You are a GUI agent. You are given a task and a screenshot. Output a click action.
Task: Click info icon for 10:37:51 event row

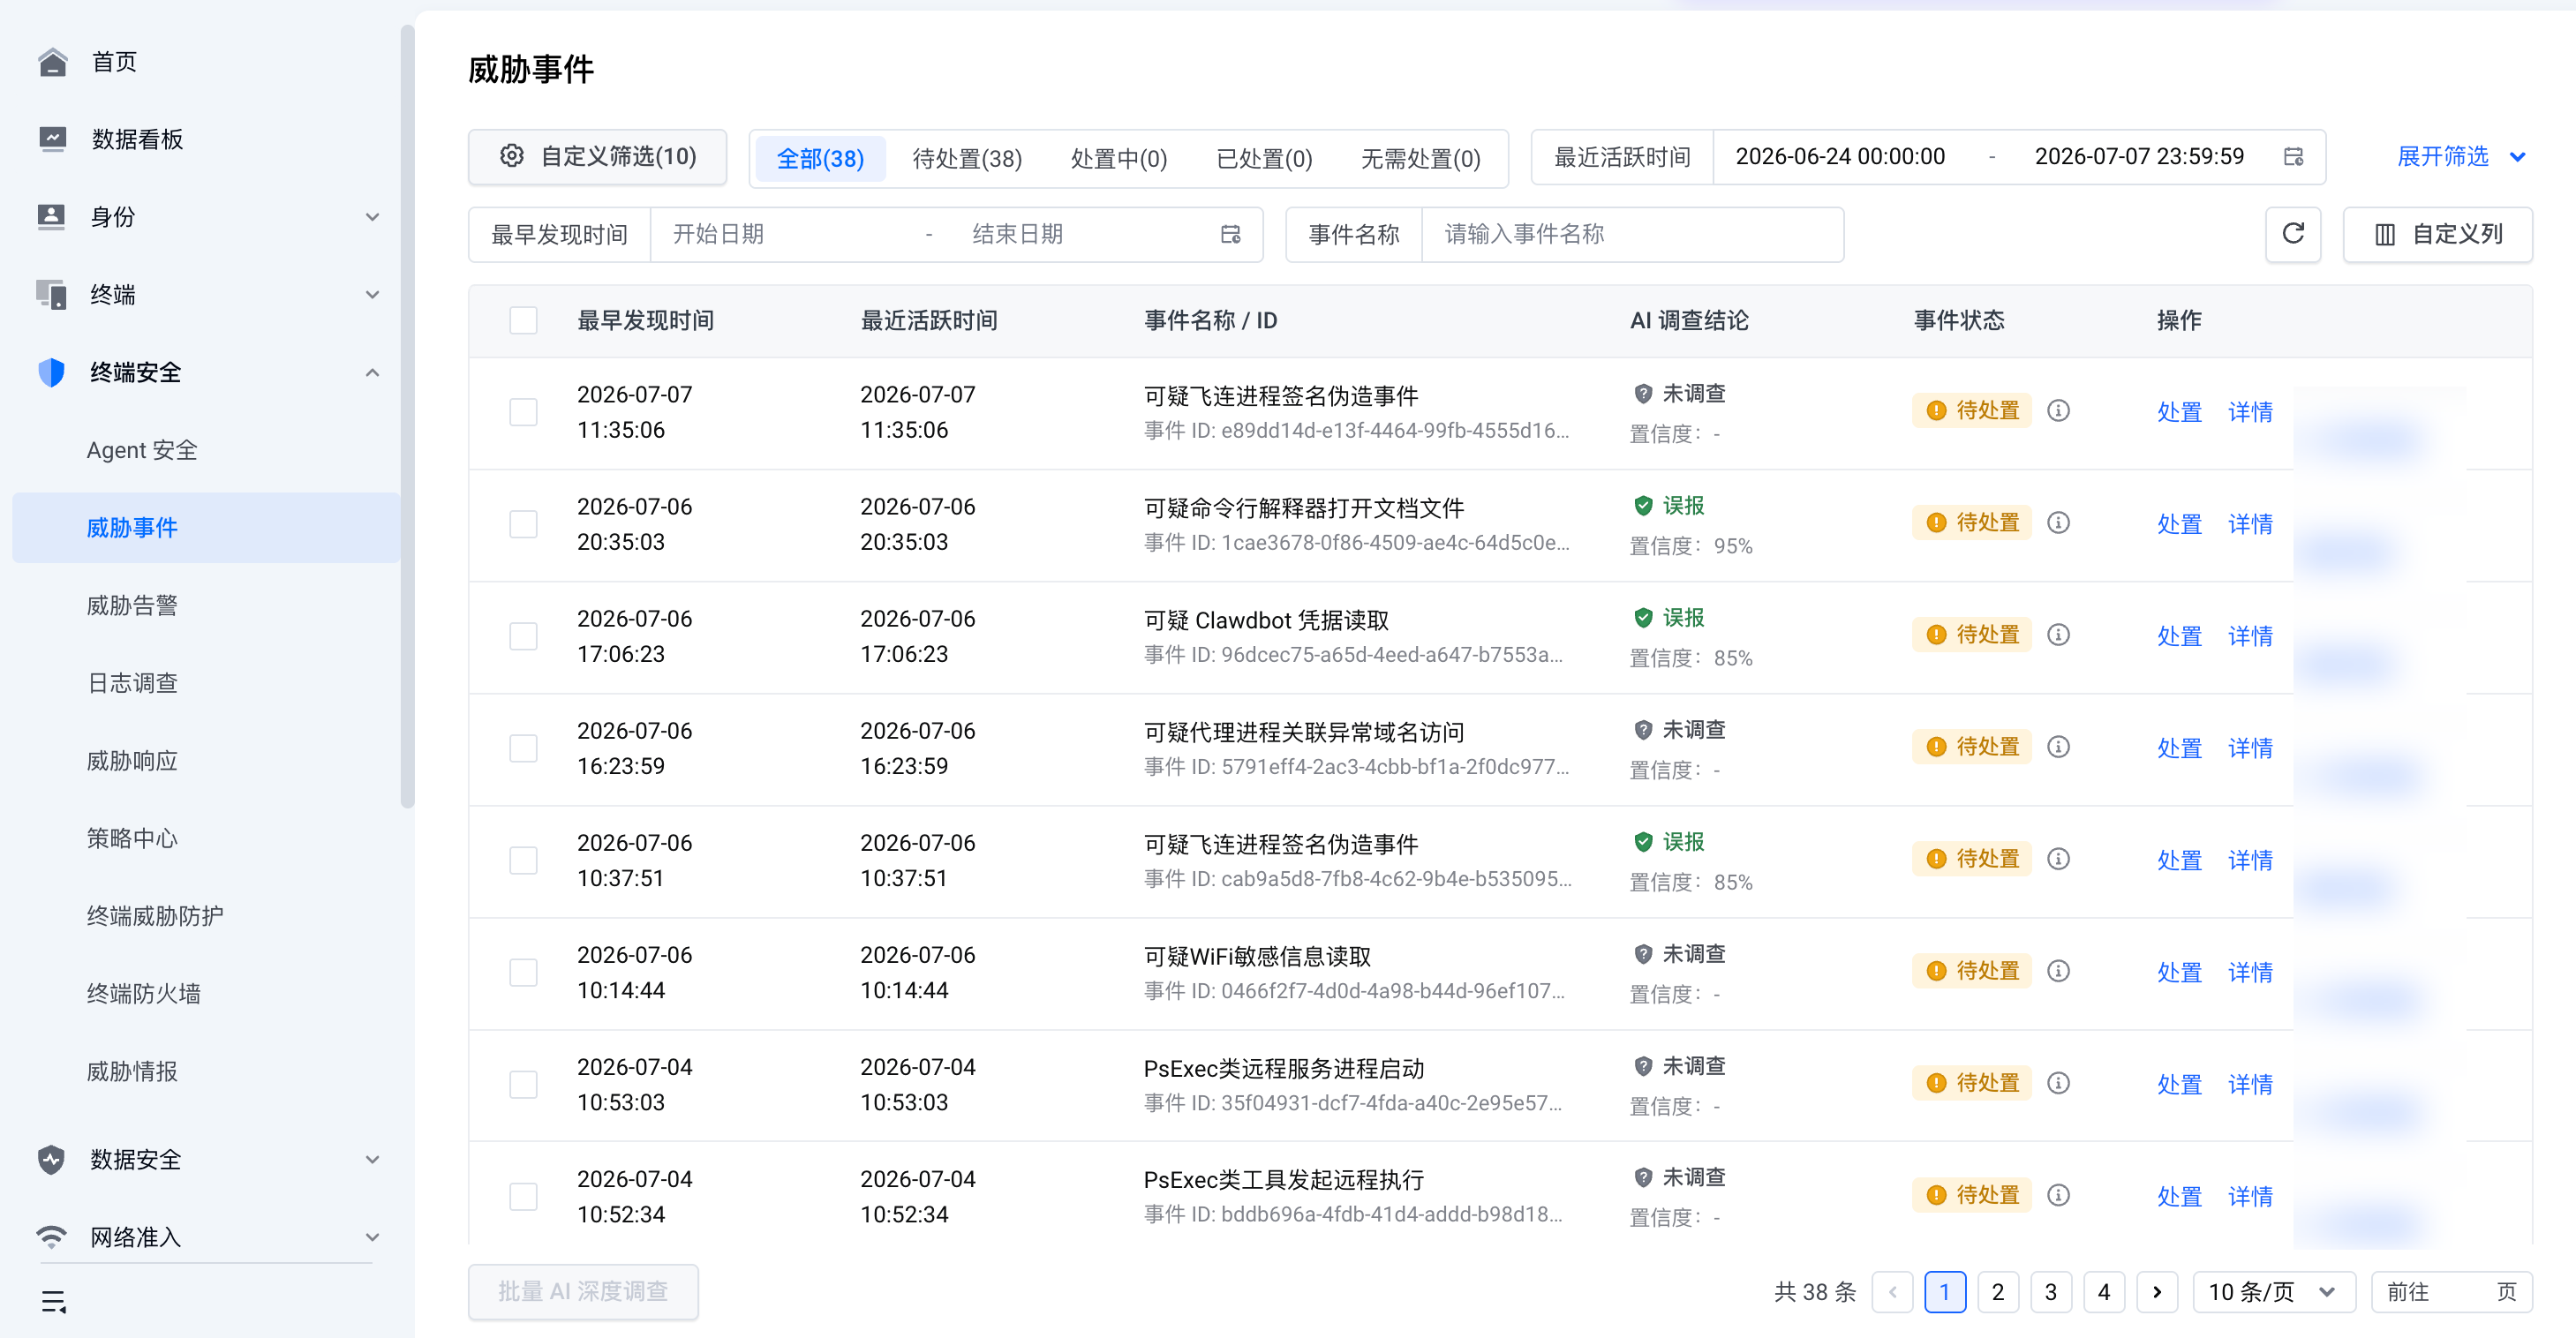click(2058, 859)
